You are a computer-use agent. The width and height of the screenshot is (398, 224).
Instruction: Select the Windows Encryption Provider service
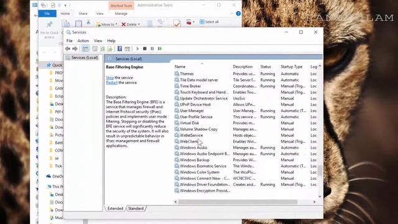click(205, 191)
